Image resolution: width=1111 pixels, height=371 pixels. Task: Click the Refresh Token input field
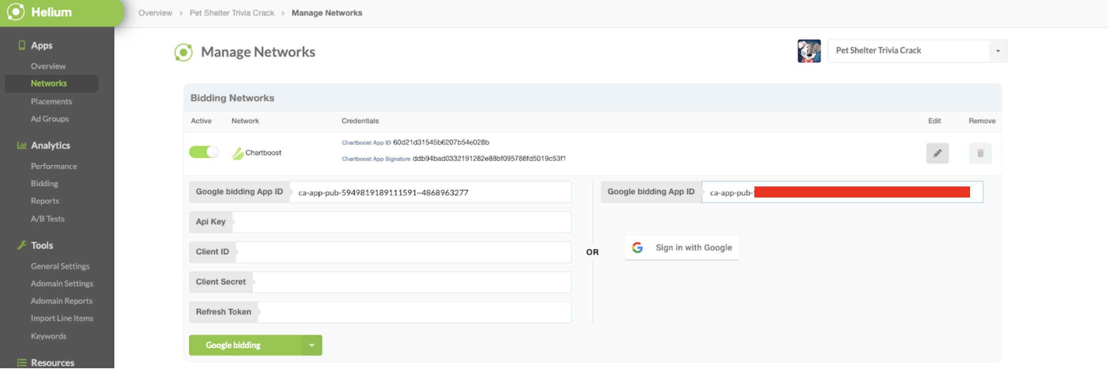pyautogui.click(x=415, y=313)
